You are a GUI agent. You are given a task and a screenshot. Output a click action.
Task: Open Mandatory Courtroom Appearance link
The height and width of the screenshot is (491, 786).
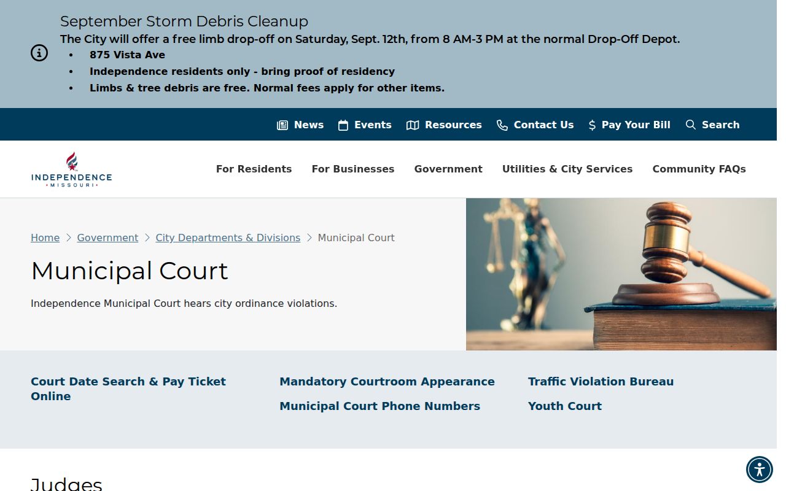pos(387,382)
